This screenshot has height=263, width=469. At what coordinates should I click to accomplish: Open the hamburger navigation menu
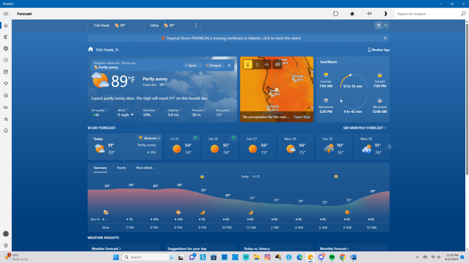tap(6, 14)
